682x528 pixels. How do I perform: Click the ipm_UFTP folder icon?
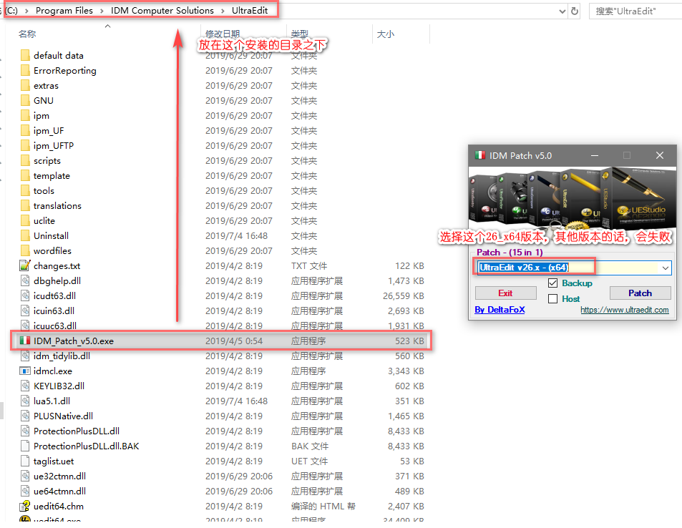pos(25,145)
